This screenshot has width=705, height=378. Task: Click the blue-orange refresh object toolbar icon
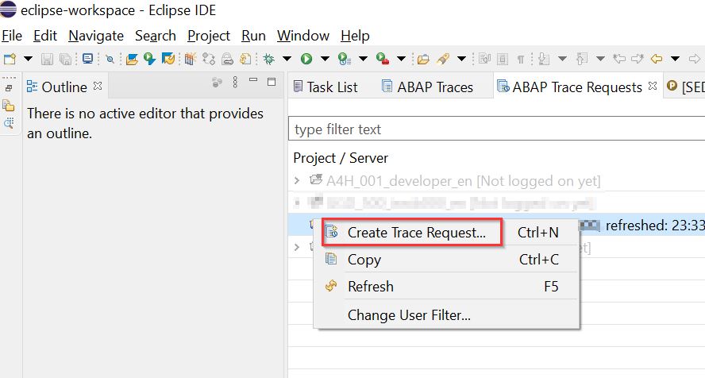click(168, 59)
